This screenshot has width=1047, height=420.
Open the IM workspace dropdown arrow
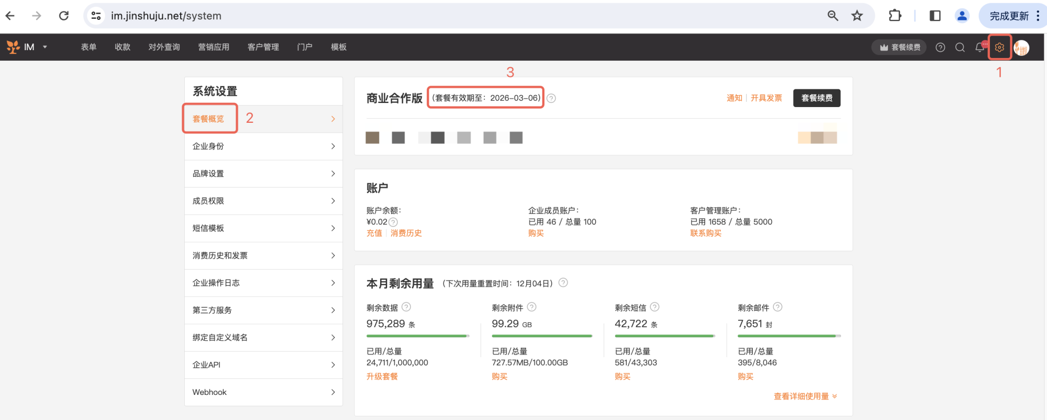pos(45,47)
